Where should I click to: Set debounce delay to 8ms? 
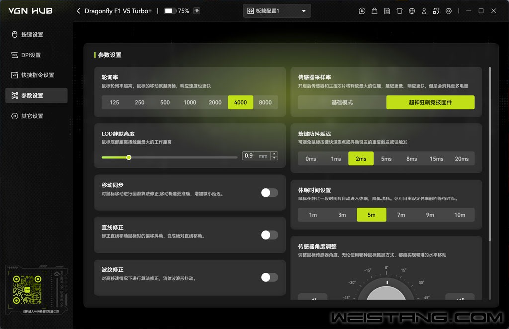pos(411,159)
